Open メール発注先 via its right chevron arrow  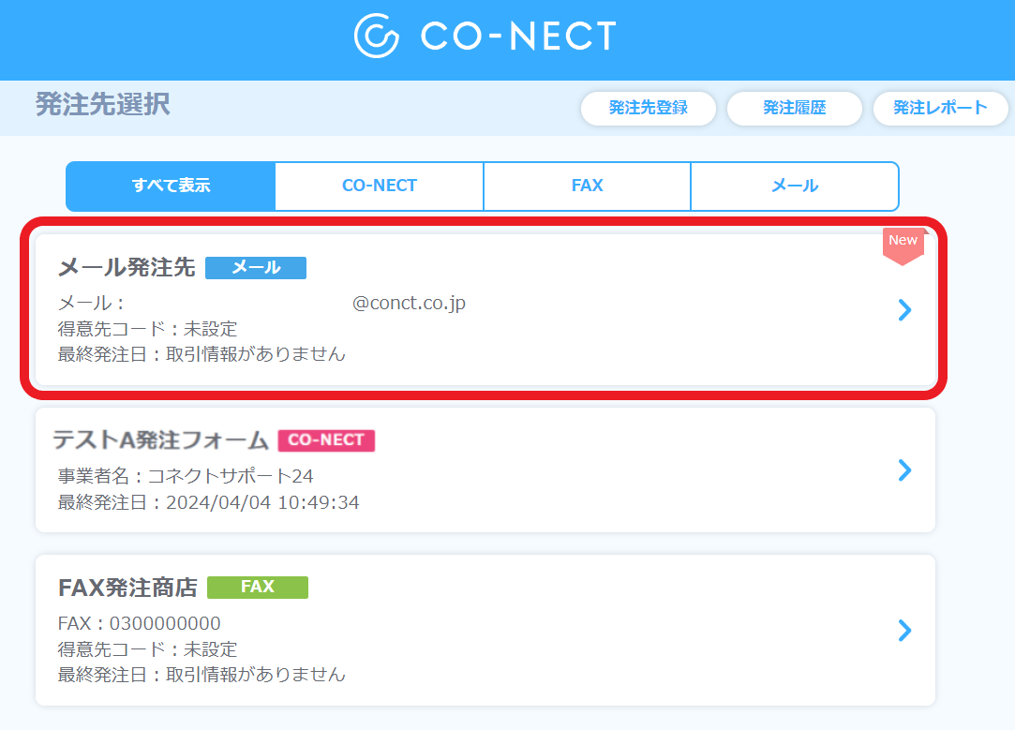point(903,310)
